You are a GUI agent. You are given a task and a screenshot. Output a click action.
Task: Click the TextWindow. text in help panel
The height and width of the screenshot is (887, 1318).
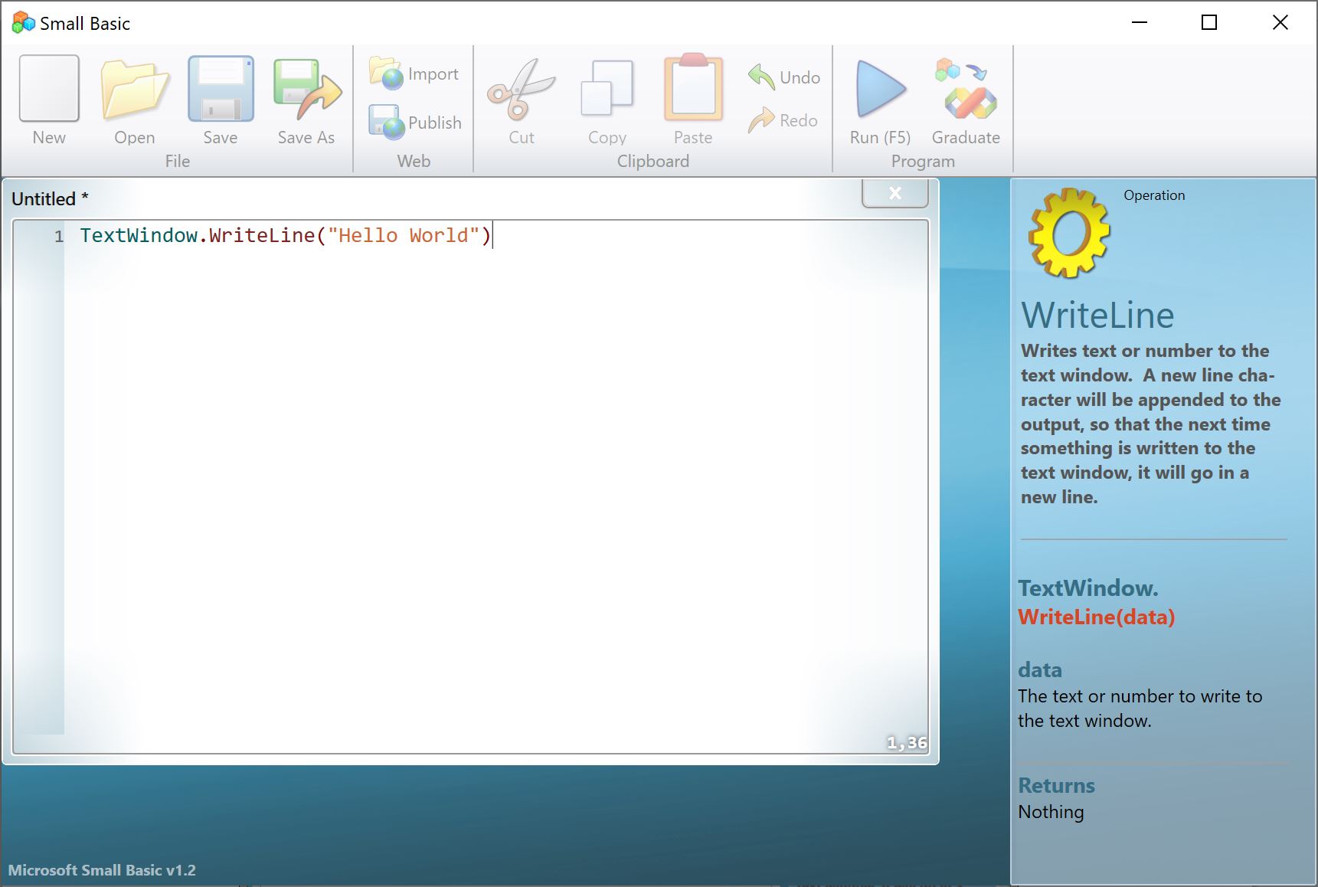point(1087,588)
